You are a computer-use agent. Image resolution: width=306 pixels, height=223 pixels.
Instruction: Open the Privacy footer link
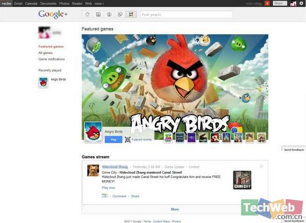pyautogui.click(x=177, y=221)
